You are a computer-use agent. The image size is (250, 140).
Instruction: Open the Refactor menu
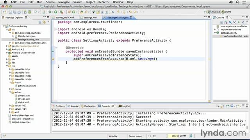point(104,2)
